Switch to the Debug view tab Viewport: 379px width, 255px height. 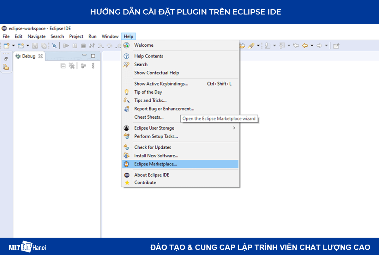click(28, 56)
